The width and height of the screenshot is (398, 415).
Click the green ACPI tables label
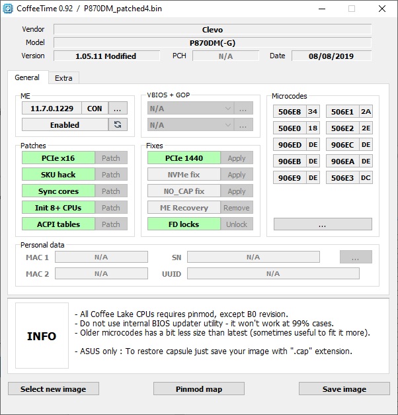pyautogui.click(x=58, y=224)
